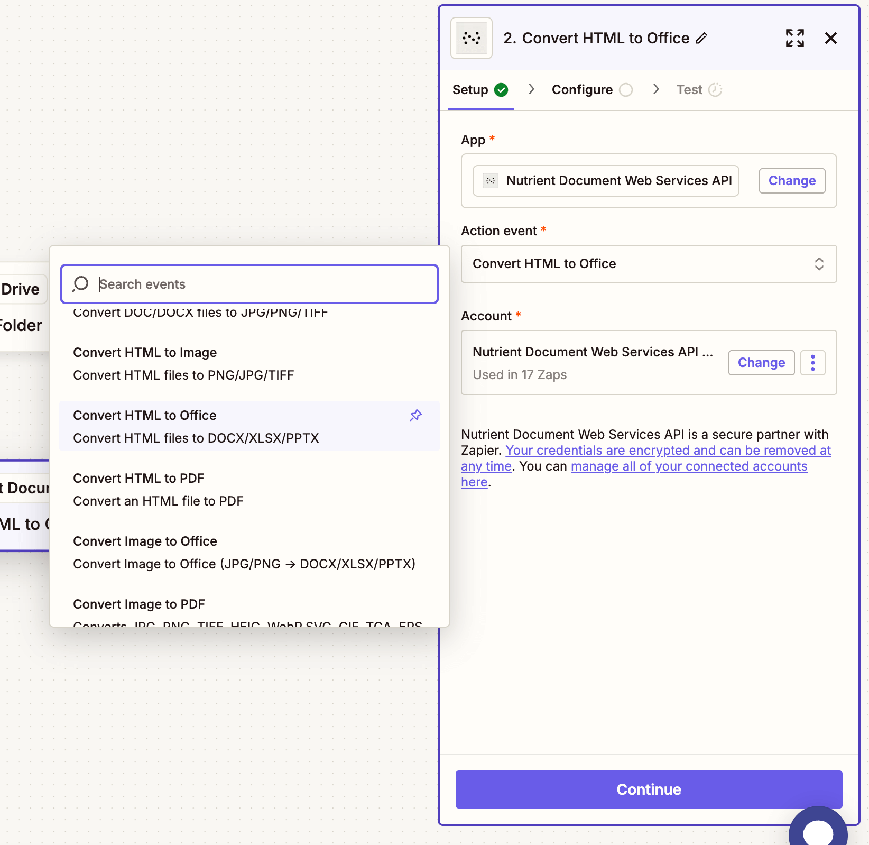Click the Nutrient app icon in step header
This screenshot has width=869, height=845.
tap(470, 38)
